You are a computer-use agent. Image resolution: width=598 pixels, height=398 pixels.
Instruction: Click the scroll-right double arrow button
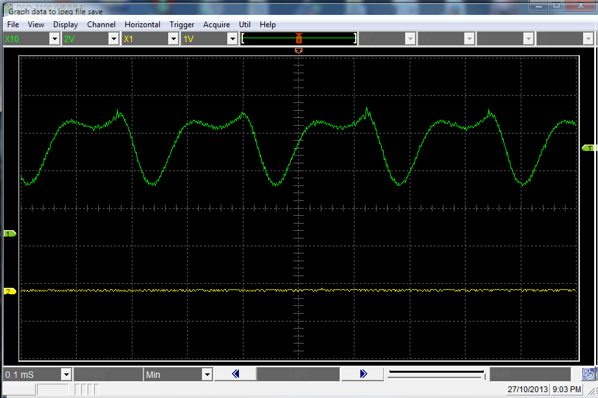click(363, 374)
